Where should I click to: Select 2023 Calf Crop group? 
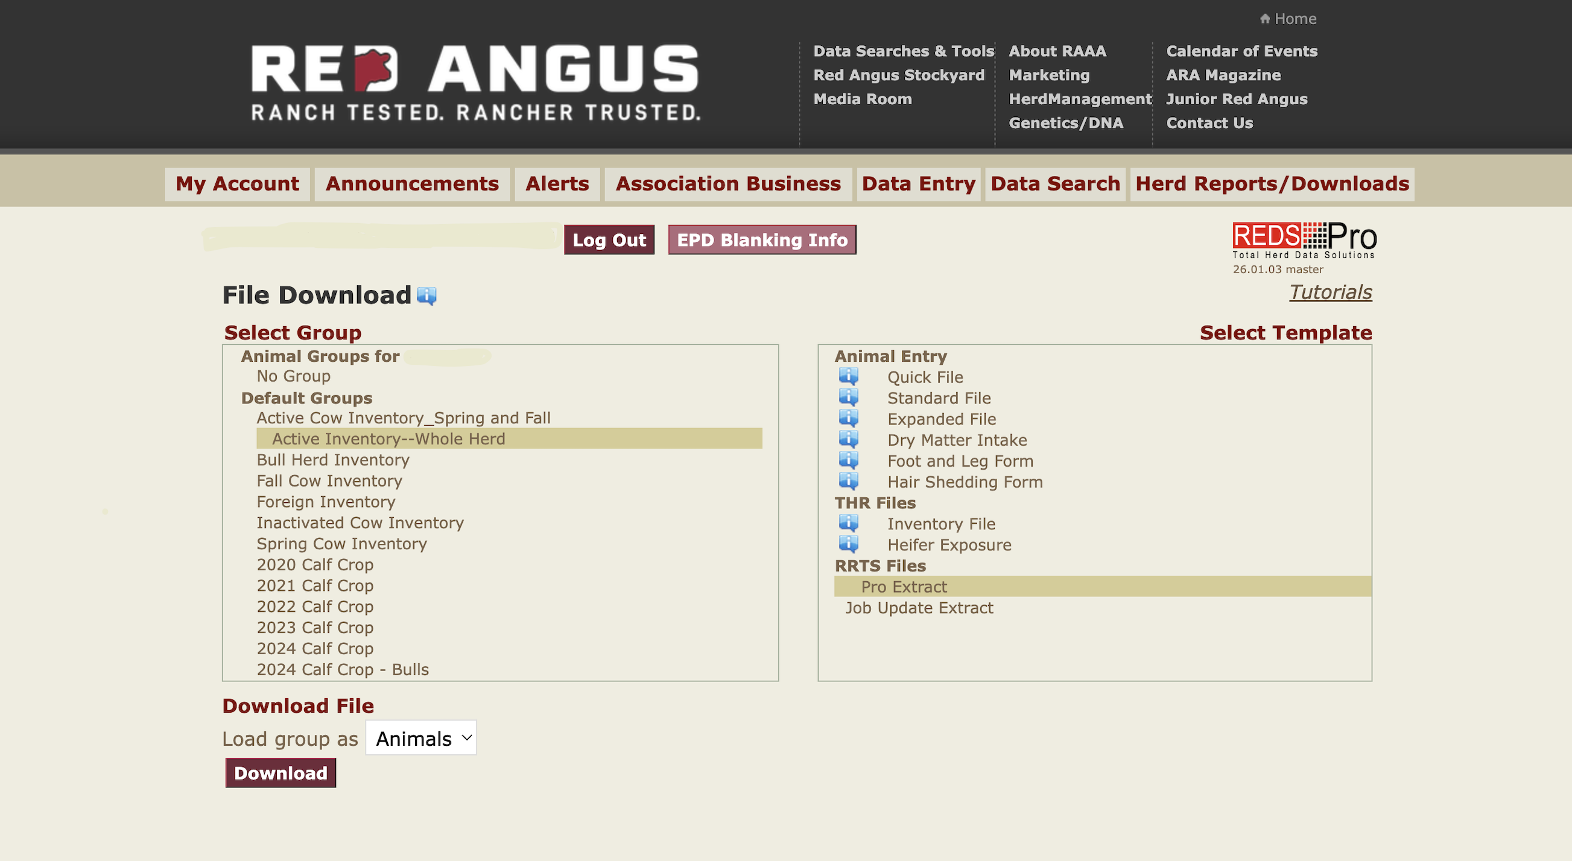pos(315,628)
